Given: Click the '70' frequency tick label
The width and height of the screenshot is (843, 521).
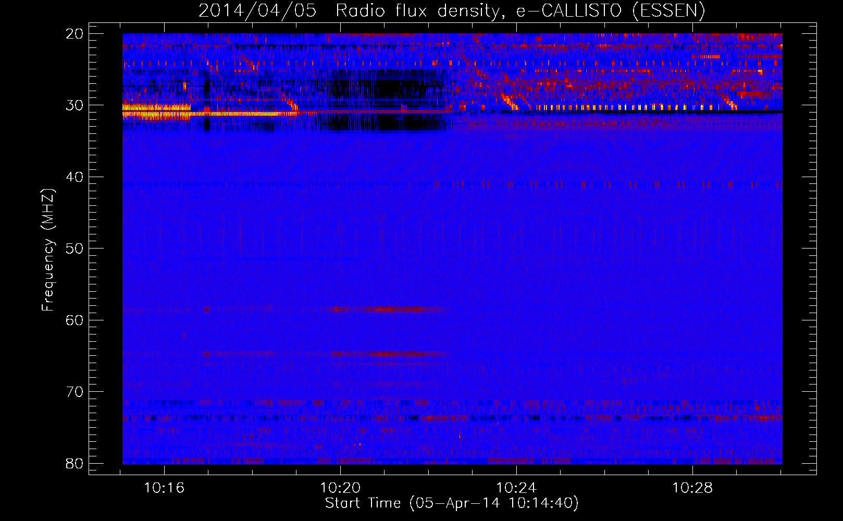Looking at the screenshot, I should click(x=75, y=392).
